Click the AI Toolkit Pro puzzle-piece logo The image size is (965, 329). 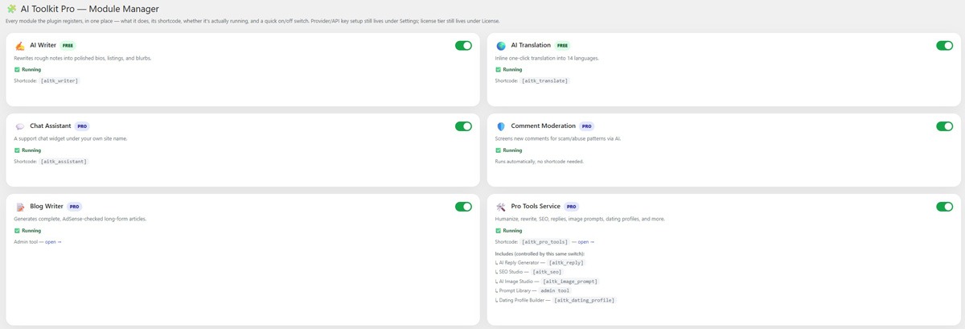pos(11,8)
